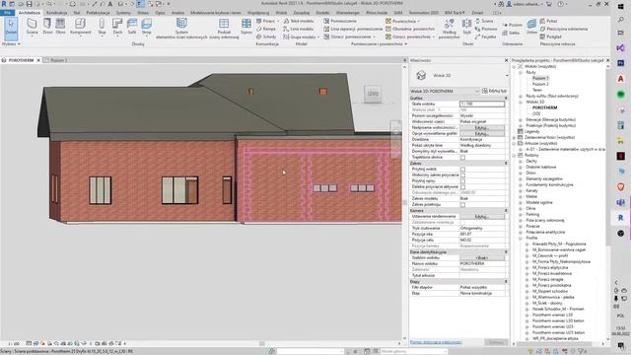Select the Poziom (level) datum tool

click(x=513, y=25)
